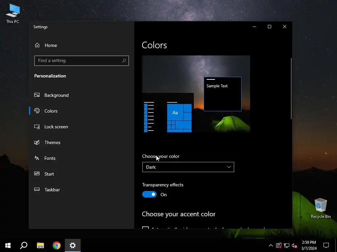The height and width of the screenshot is (252, 337).
Task: Click the Sample Text preview window
Action: 222,94
